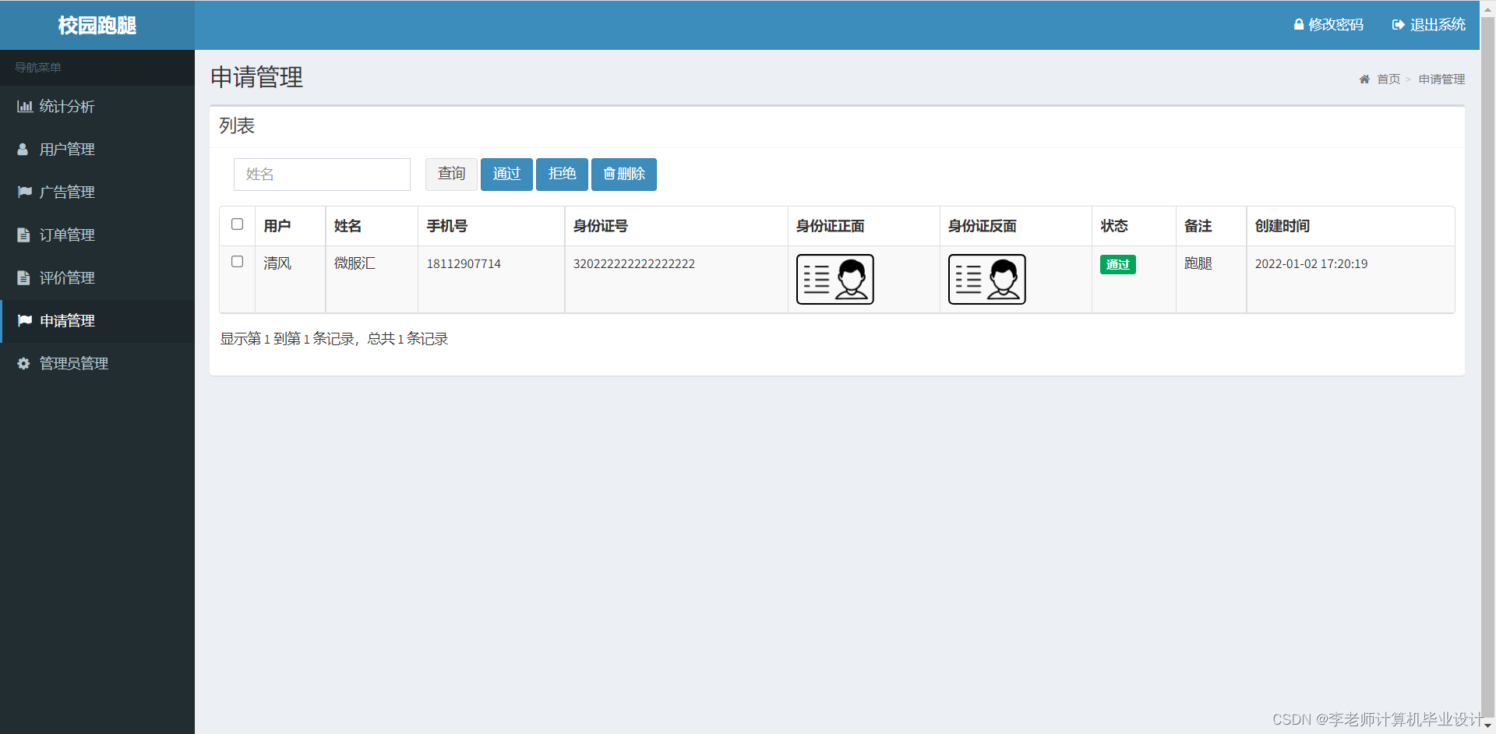Image resolution: width=1496 pixels, height=734 pixels.
Task: Toggle the green 通过 status badge
Action: [1117, 264]
